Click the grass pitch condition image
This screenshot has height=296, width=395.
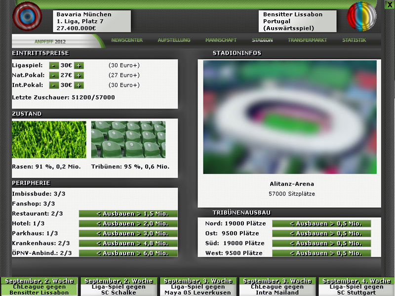pos(49,140)
